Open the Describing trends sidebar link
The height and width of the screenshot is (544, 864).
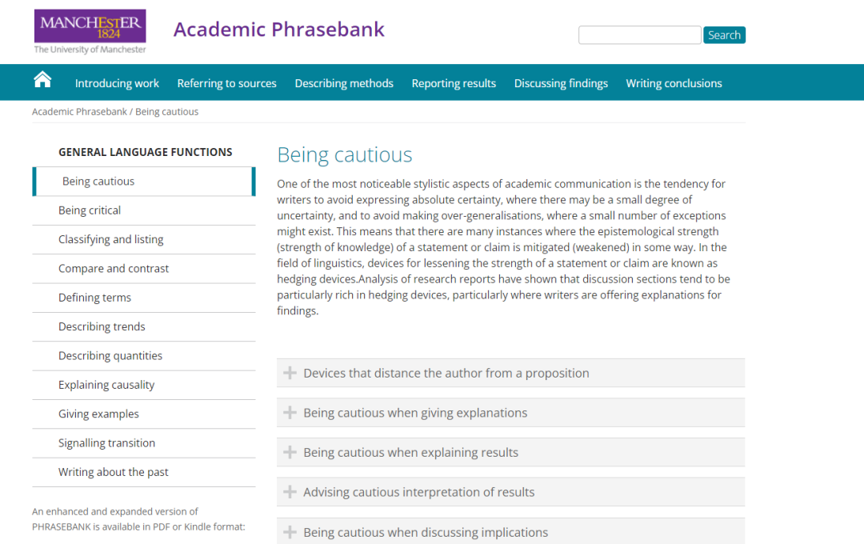[x=102, y=326]
